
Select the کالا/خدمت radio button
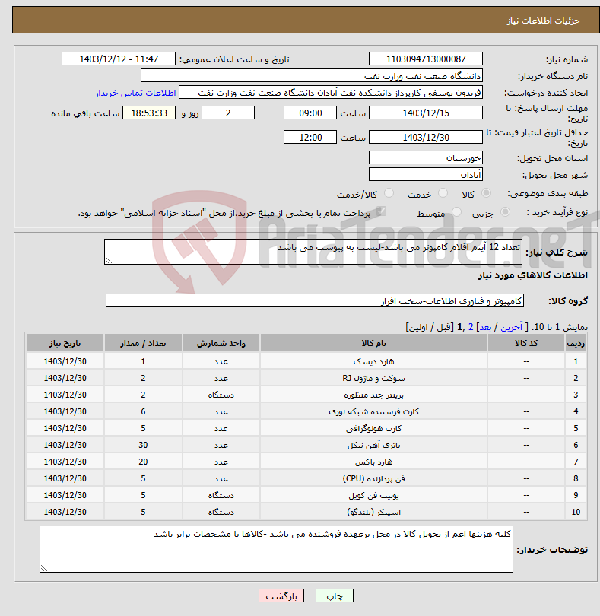coord(389,193)
